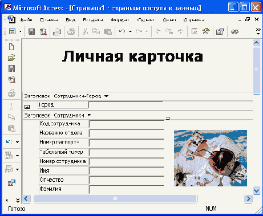Open the Undo history dropdown arrow
The height and width of the screenshot is (216, 263).
[x=130, y=31]
